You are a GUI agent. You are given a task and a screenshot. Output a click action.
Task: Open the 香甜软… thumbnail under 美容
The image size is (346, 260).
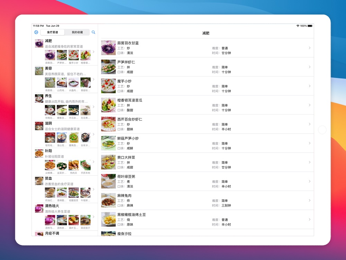pos(85,83)
